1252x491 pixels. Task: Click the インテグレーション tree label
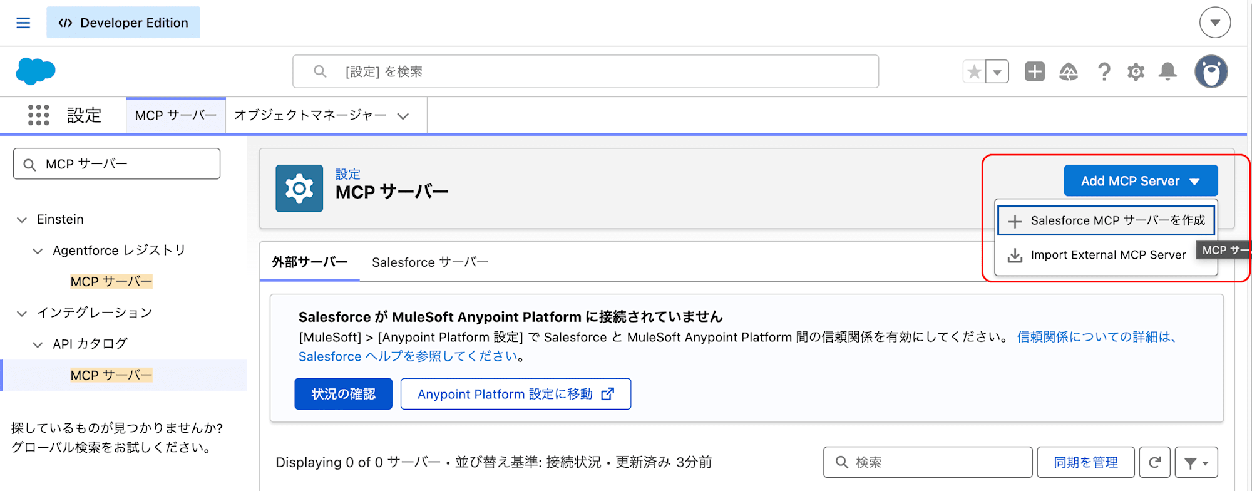(95, 313)
